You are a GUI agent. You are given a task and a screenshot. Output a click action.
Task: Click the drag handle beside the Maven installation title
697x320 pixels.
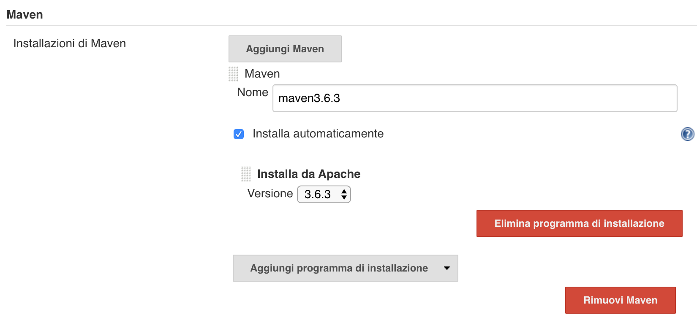[233, 74]
